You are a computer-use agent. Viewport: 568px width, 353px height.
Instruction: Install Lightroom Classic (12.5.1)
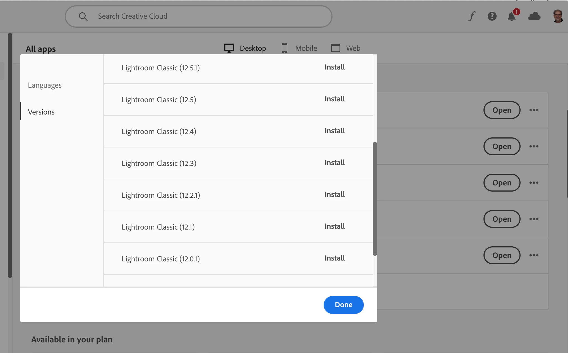[334, 67]
